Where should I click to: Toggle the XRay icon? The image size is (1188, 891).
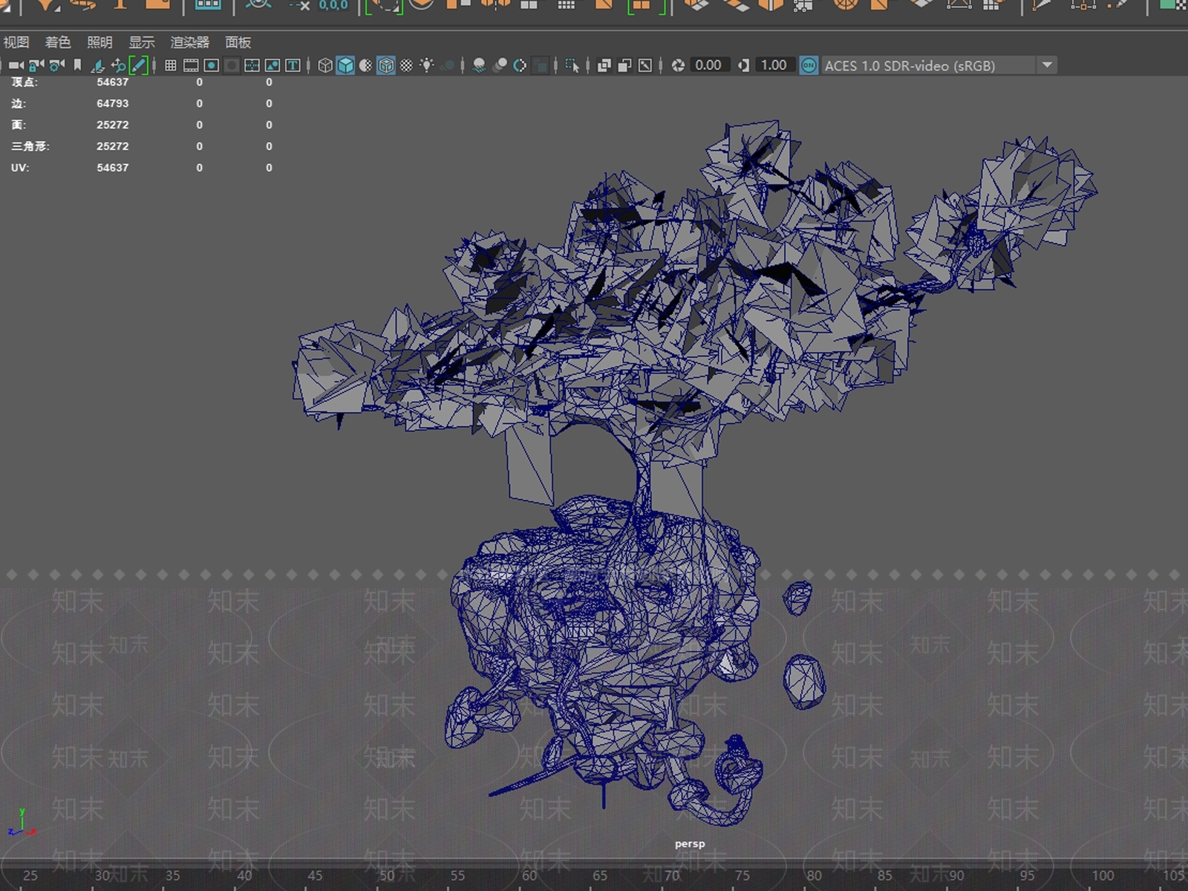[604, 65]
